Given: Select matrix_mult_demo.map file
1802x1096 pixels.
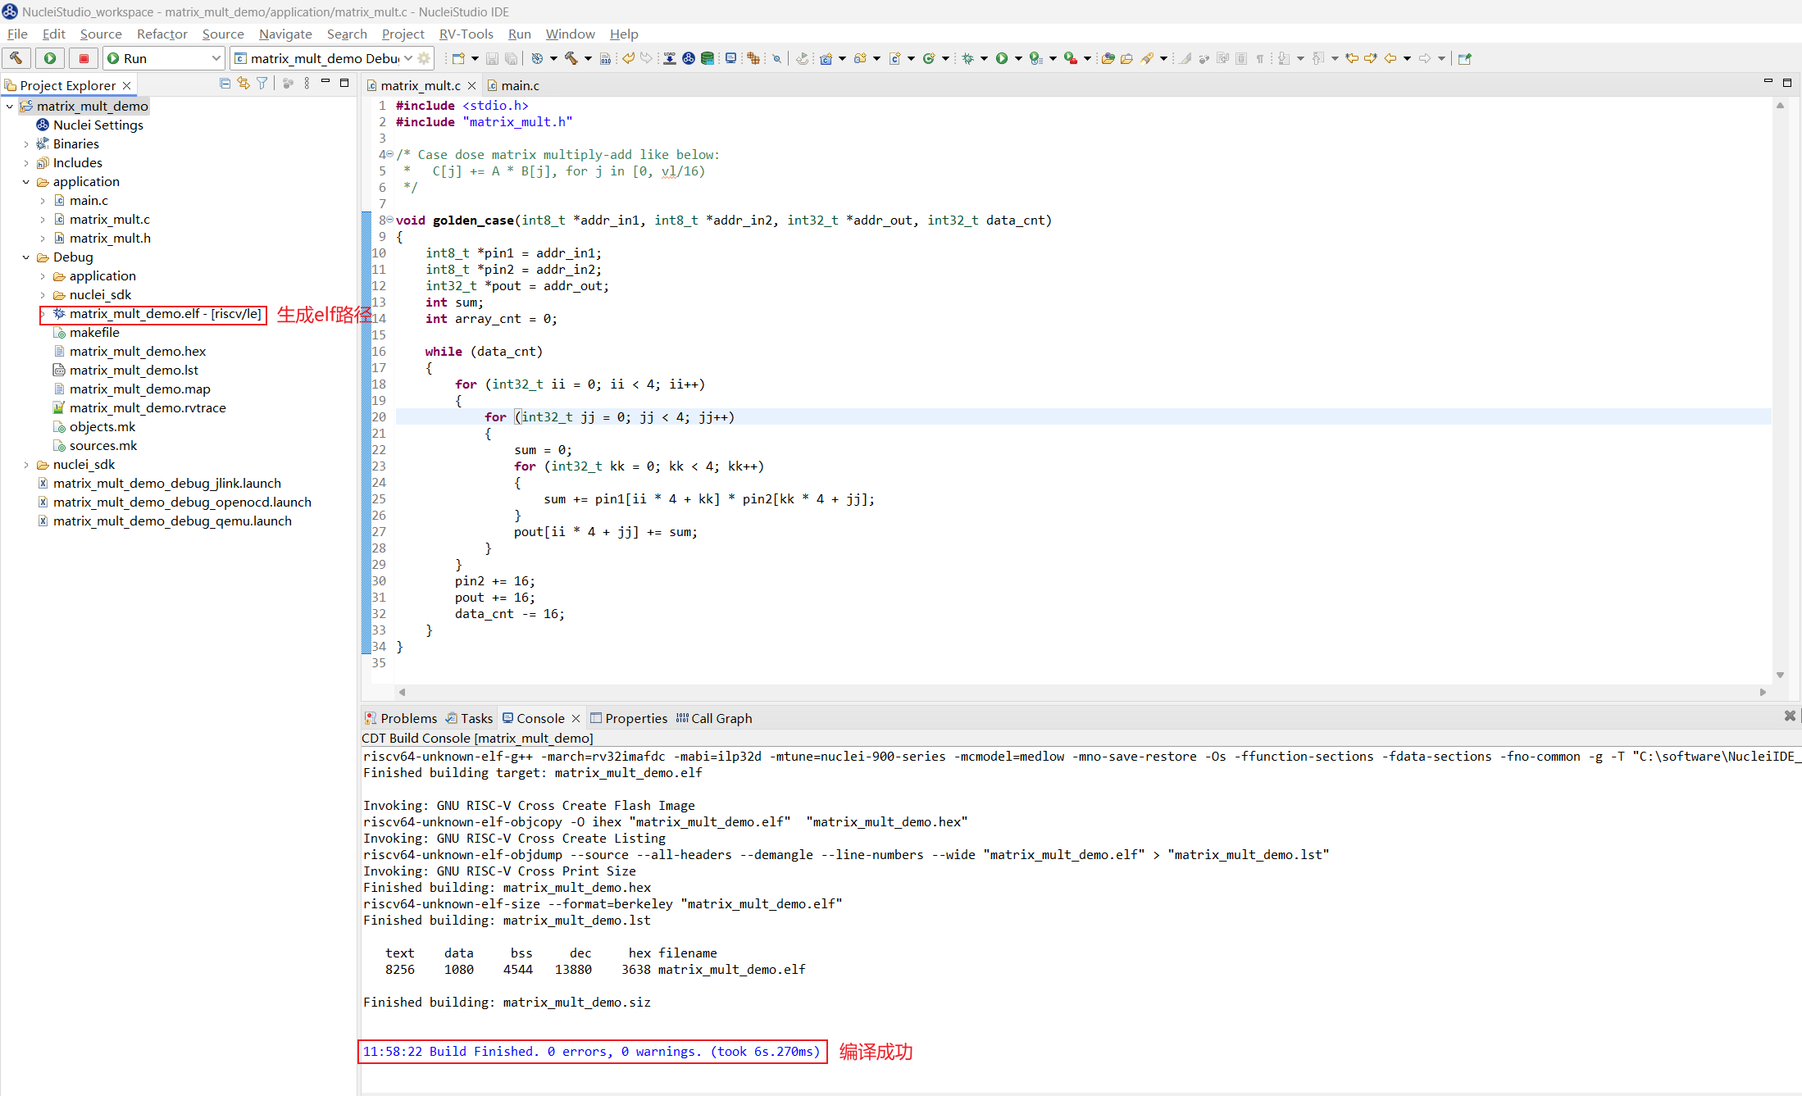Looking at the screenshot, I should coord(131,389).
